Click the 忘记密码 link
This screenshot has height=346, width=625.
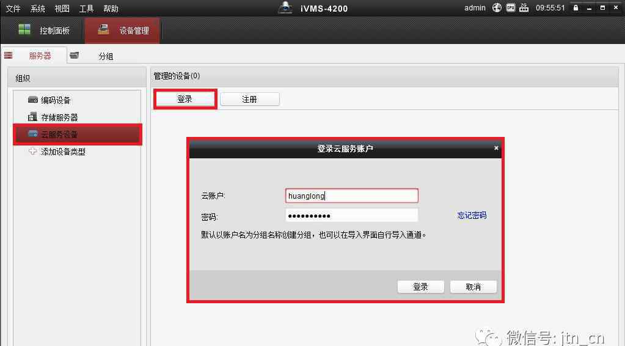[472, 215]
